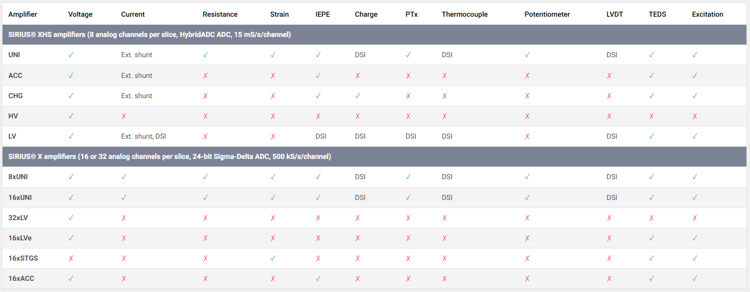
Task: Click the 16xLVe amplifier row label
Action: pos(20,238)
